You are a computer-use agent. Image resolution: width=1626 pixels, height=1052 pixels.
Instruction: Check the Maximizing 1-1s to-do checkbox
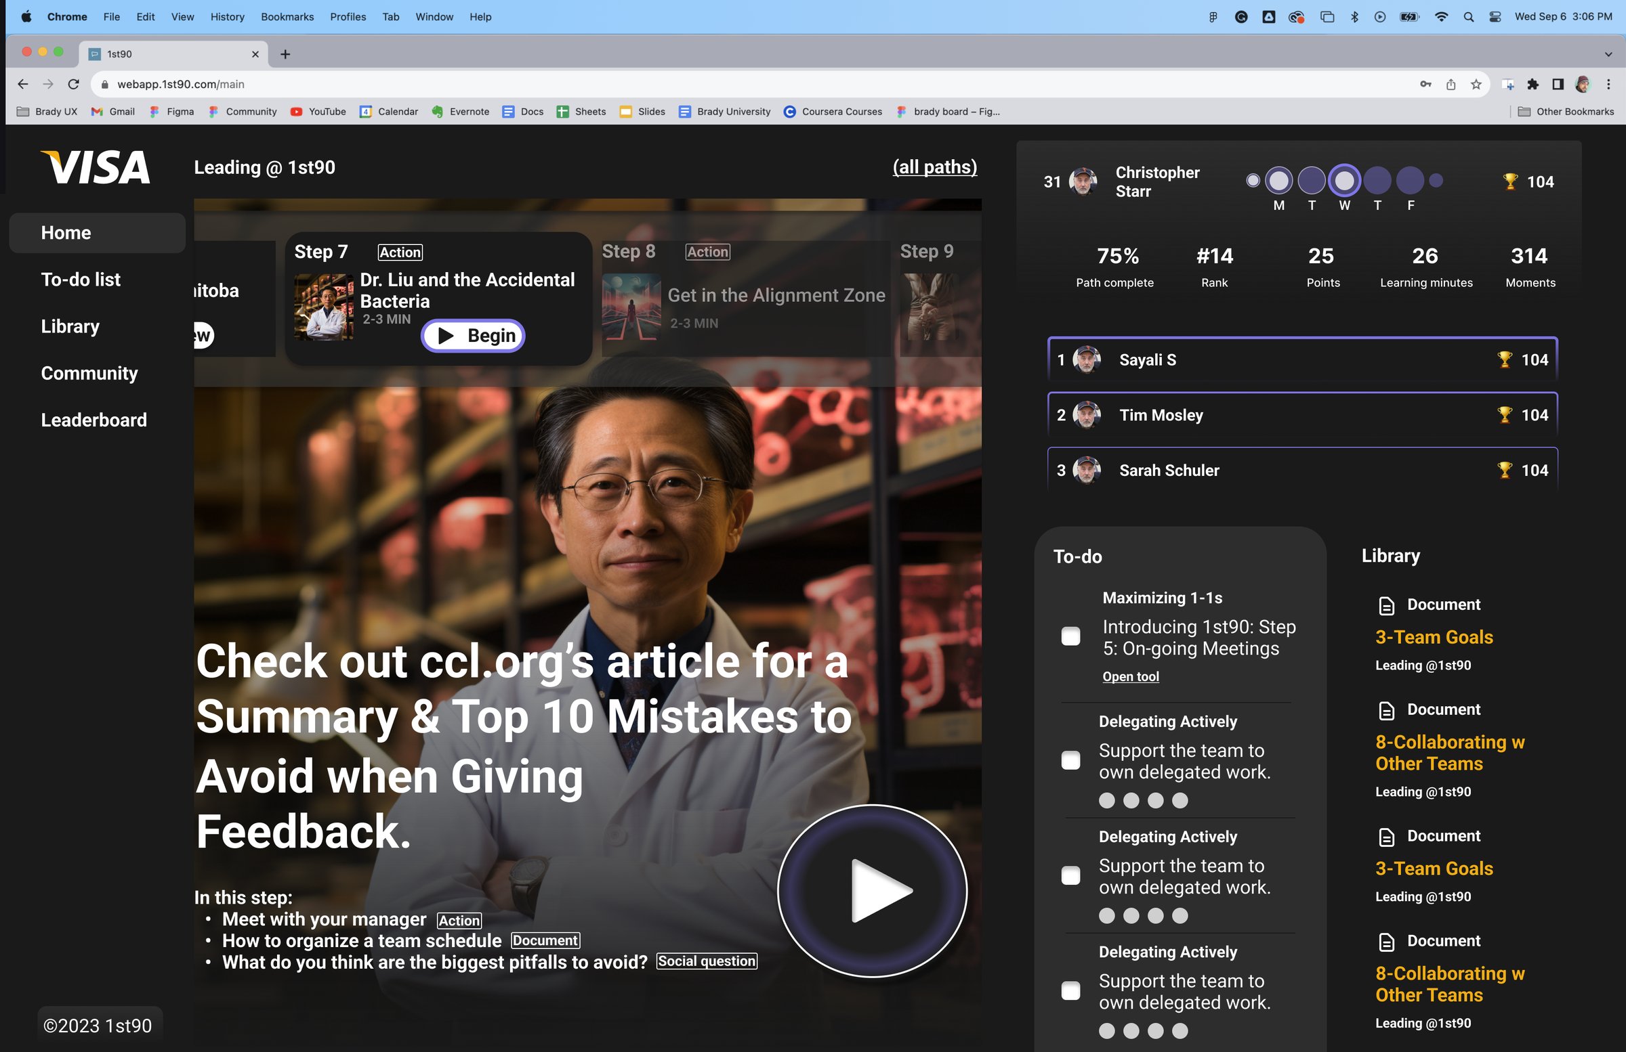pyautogui.click(x=1070, y=636)
